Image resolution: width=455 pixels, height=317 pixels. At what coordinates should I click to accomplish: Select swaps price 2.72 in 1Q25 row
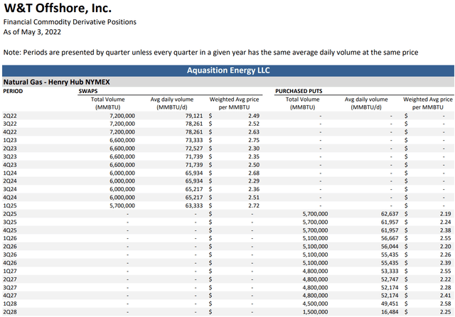(254, 205)
